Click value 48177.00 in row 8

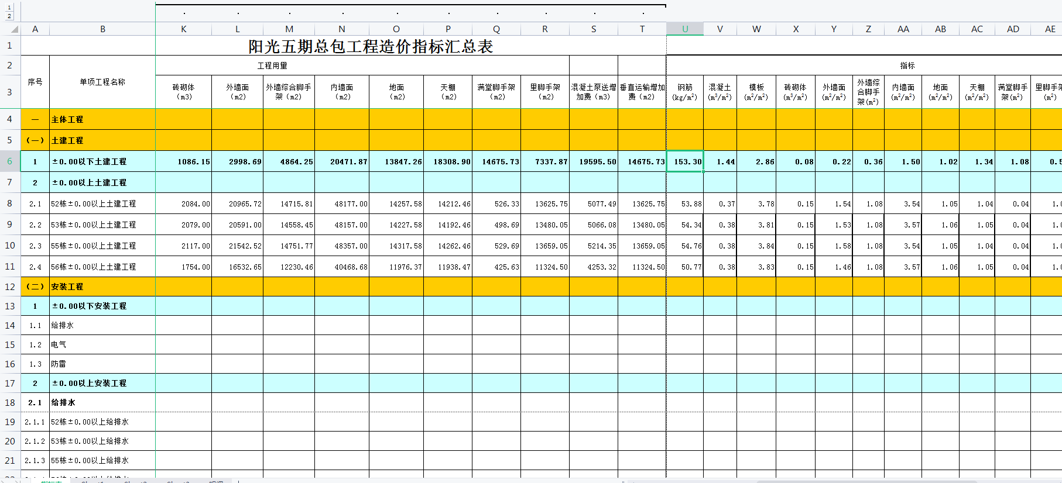coord(351,203)
